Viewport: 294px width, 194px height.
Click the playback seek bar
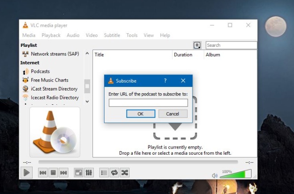138,162
